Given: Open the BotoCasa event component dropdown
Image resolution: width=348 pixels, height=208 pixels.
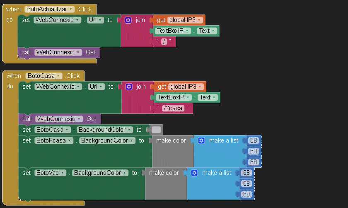Looking at the screenshot, I should (x=59, y=76).
